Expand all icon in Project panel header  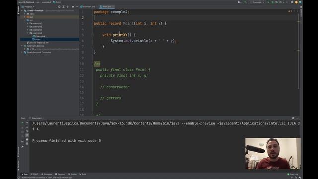coord(63,7)
